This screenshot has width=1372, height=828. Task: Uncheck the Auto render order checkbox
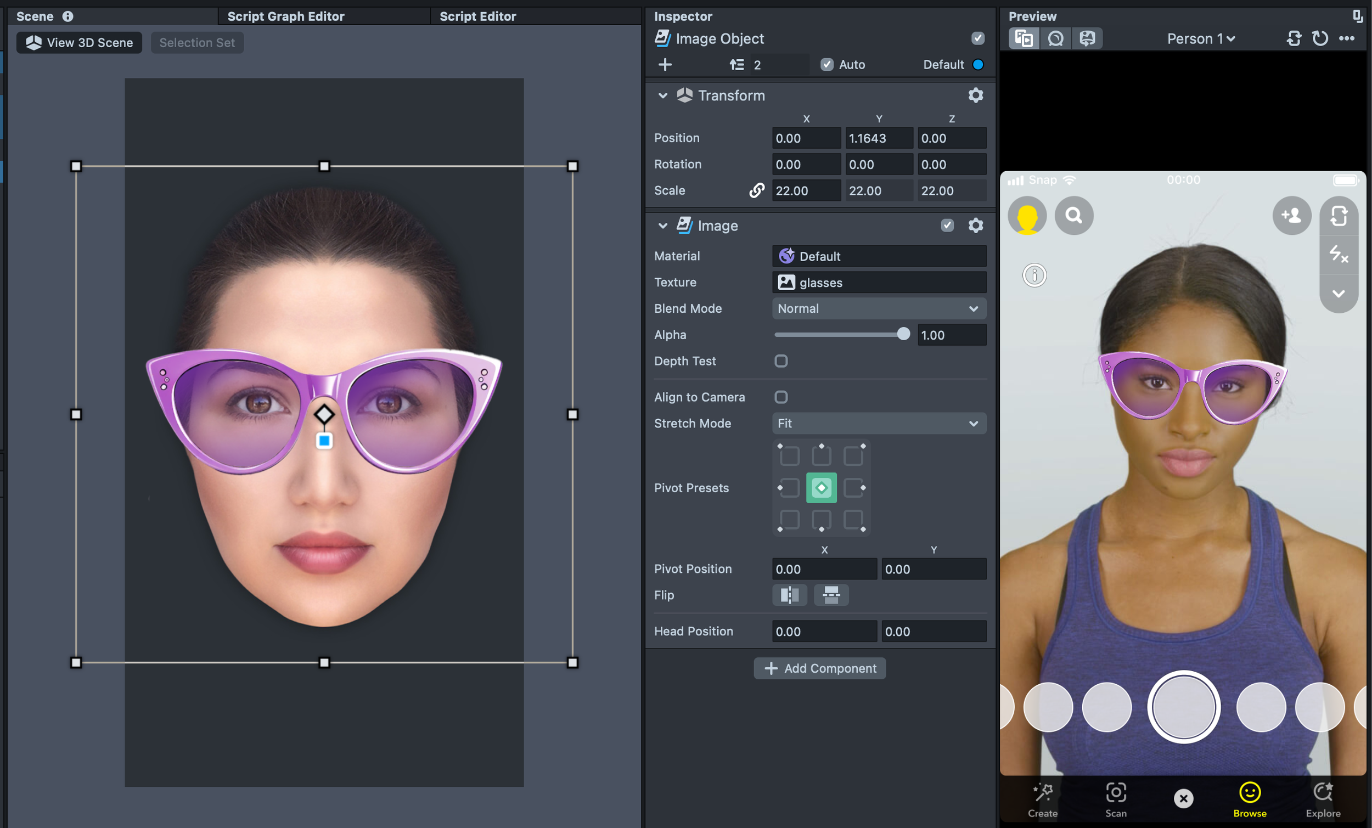coord(826,65)
